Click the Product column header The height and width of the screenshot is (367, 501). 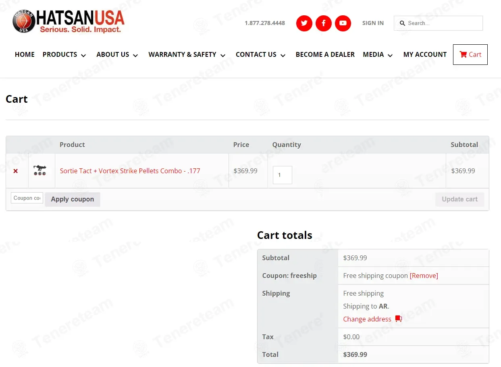pyautogui.click(x=72, y=145)
